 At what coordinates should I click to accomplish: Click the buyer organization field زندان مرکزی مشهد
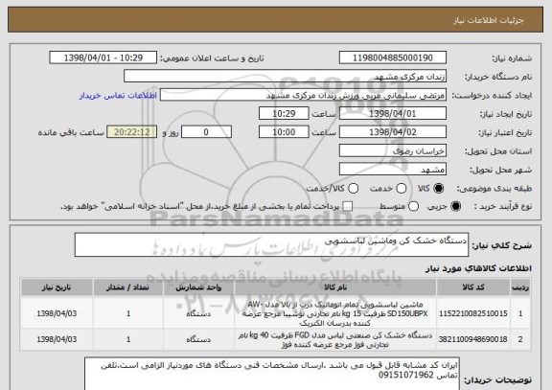pyautogui.click(x=286, y=77)
